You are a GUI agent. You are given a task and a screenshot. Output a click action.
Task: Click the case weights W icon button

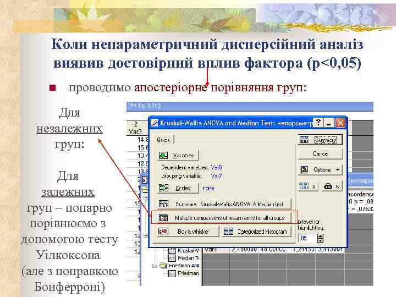332,186
